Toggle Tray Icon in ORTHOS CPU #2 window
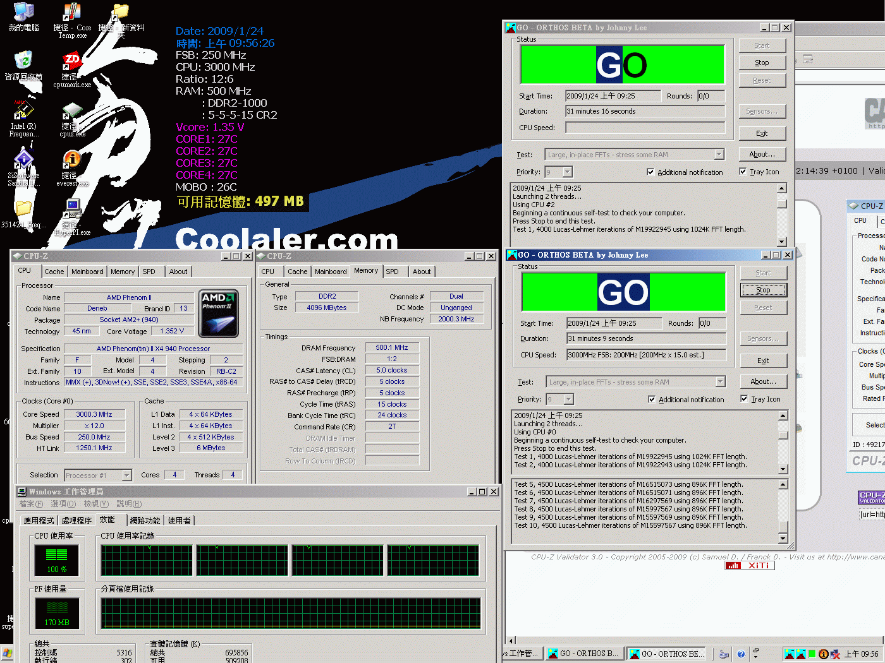The height and width of the screenshot is (663, 885). point(743,171)
